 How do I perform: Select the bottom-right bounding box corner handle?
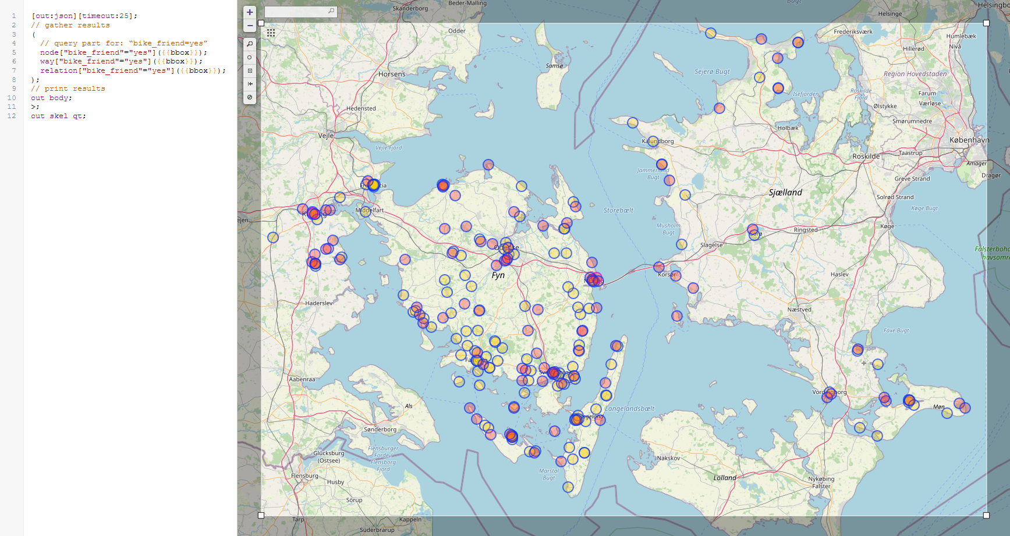pos(986,516)
